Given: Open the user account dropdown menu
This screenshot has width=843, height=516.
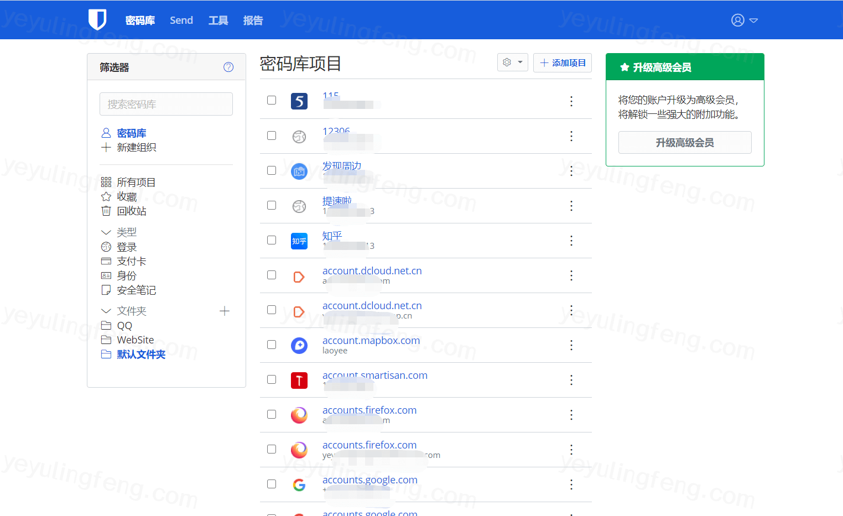Looking at the screenshot, I should 745,20.
